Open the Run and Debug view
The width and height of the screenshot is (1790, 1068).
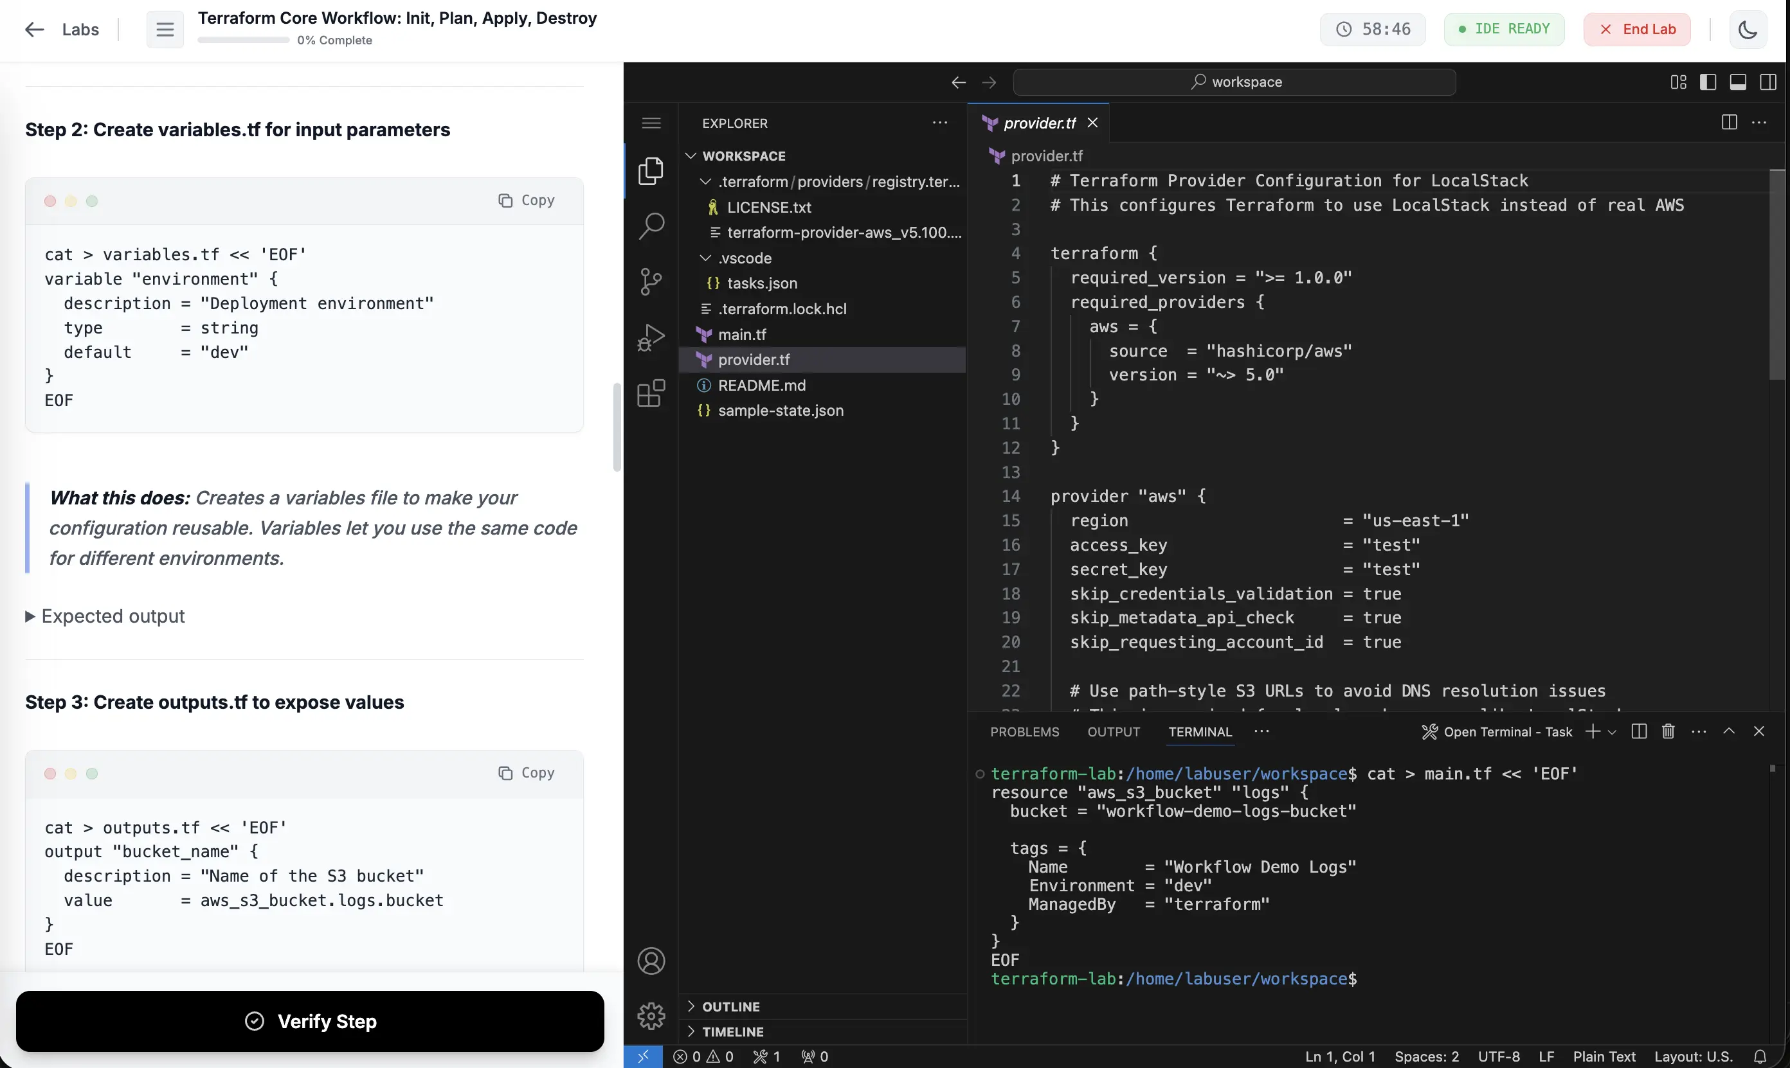pyautogui.click(x=651, y=336)
